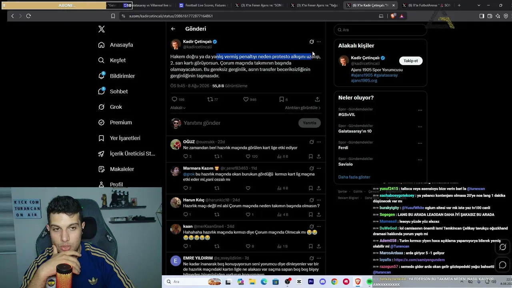
Task: Click Daha fazla göster in trends
Action: click(x=354, y=177)
